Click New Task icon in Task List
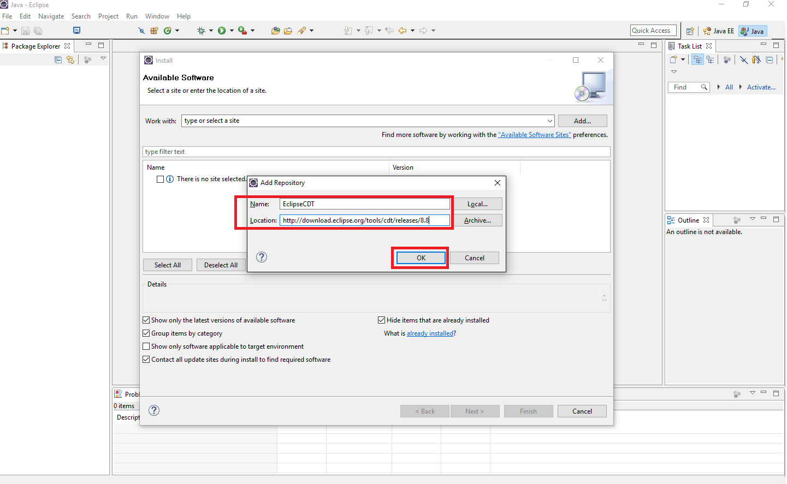787x484 pixels. coord(673,60)
